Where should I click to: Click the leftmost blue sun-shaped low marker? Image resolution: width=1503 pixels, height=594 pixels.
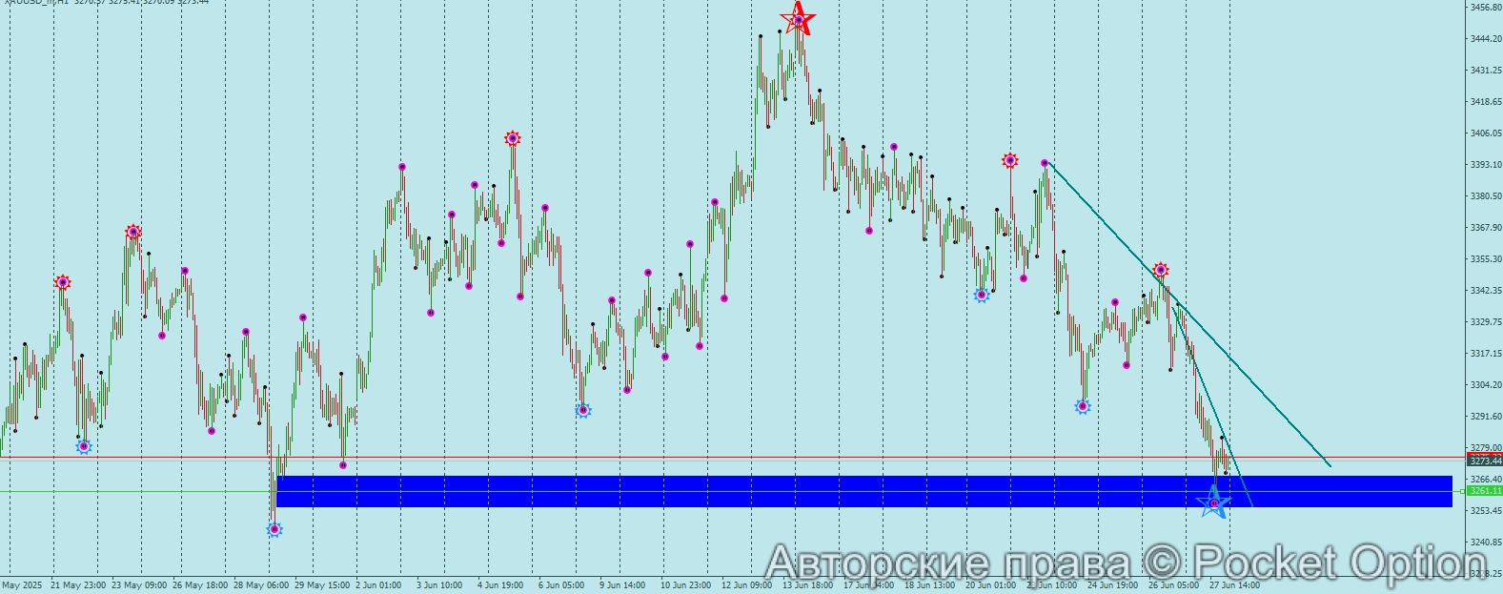(84, 446)
